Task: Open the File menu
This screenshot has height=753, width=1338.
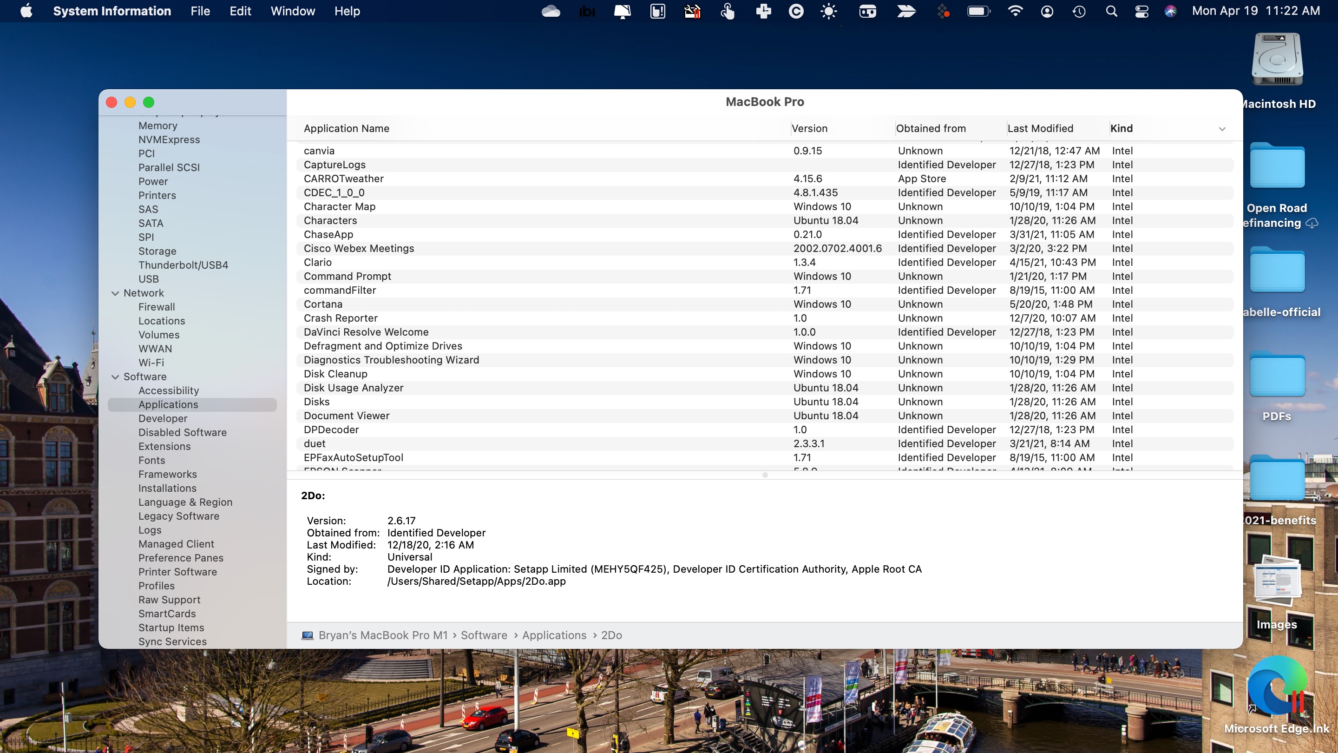Action: (x=200, y=11)
